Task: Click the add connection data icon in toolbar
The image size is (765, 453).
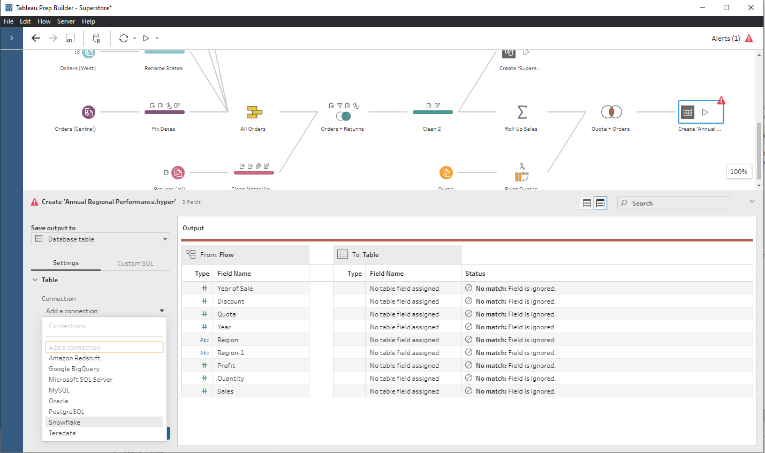Action: pyautogui.click(x=96, y=38)
